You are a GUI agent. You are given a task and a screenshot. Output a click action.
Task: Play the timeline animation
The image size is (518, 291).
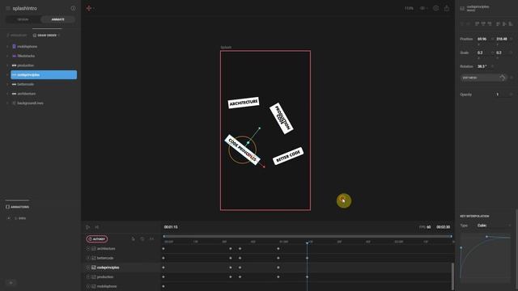87,227
